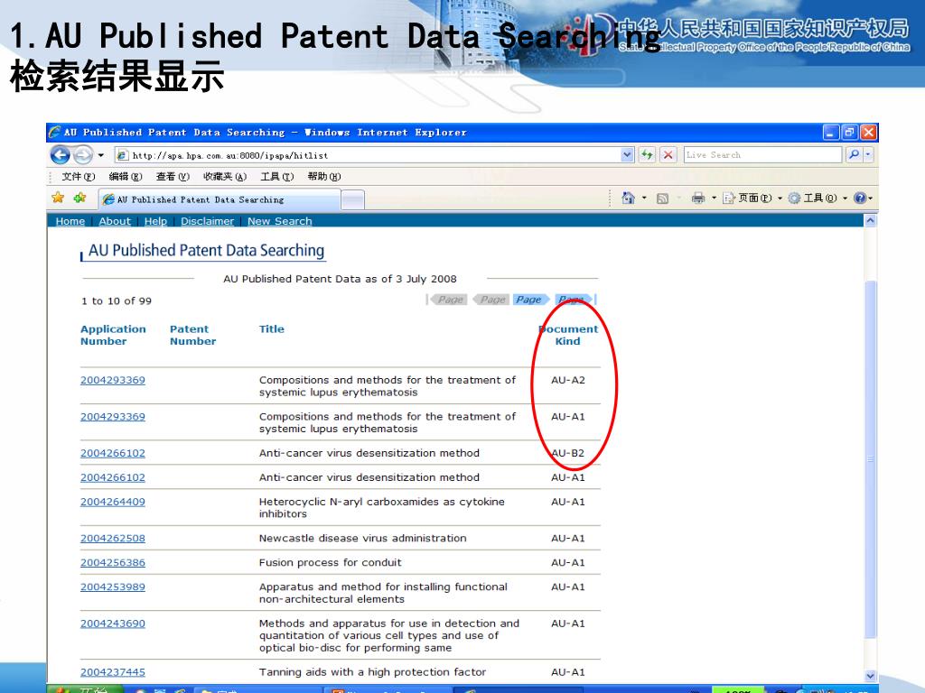Open application 2004293369 with kind AU-A1
Image resolution: width=925 pixels, height=693 pixels.
coord(113,417)
